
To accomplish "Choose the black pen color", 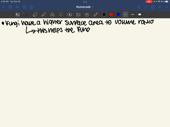I will pyautogui.click(x=104, y=14).
